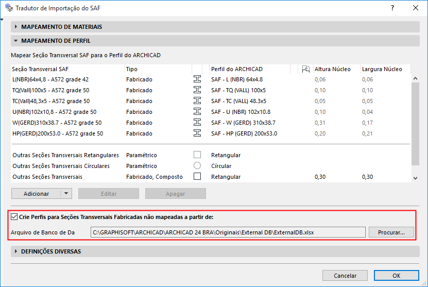428x287 pixels.
Task: Click the I-beam icon for W(GERD)310x38.7 row
Action: [197, 123]
